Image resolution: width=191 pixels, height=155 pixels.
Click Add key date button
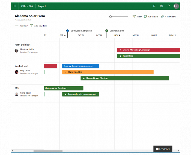click(32, 26)
